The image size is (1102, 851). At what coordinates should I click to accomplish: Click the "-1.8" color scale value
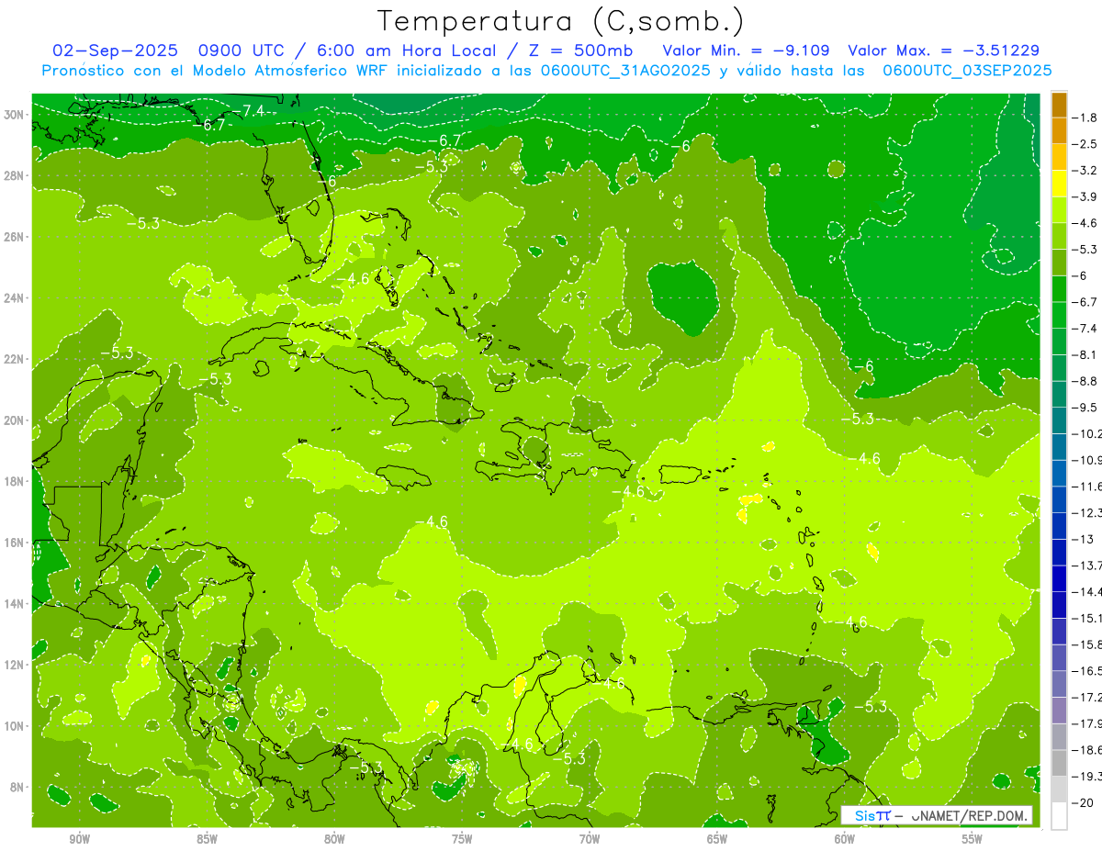[1085, 118]
